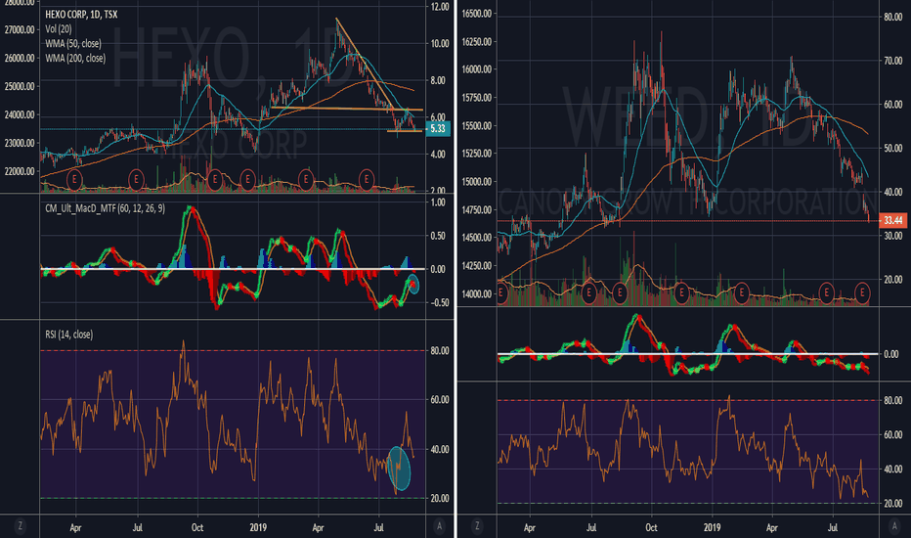
Task: Click the 27000.00 value on HEXO left scale
Action: point(20,29)
